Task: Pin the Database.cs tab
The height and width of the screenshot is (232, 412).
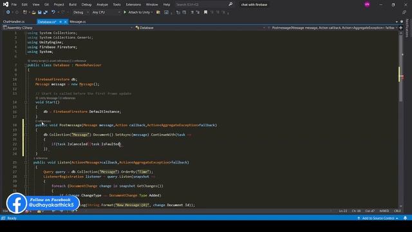Action: [x=61, y=22]
